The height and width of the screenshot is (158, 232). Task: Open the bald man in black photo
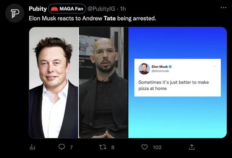click(104, 82)
